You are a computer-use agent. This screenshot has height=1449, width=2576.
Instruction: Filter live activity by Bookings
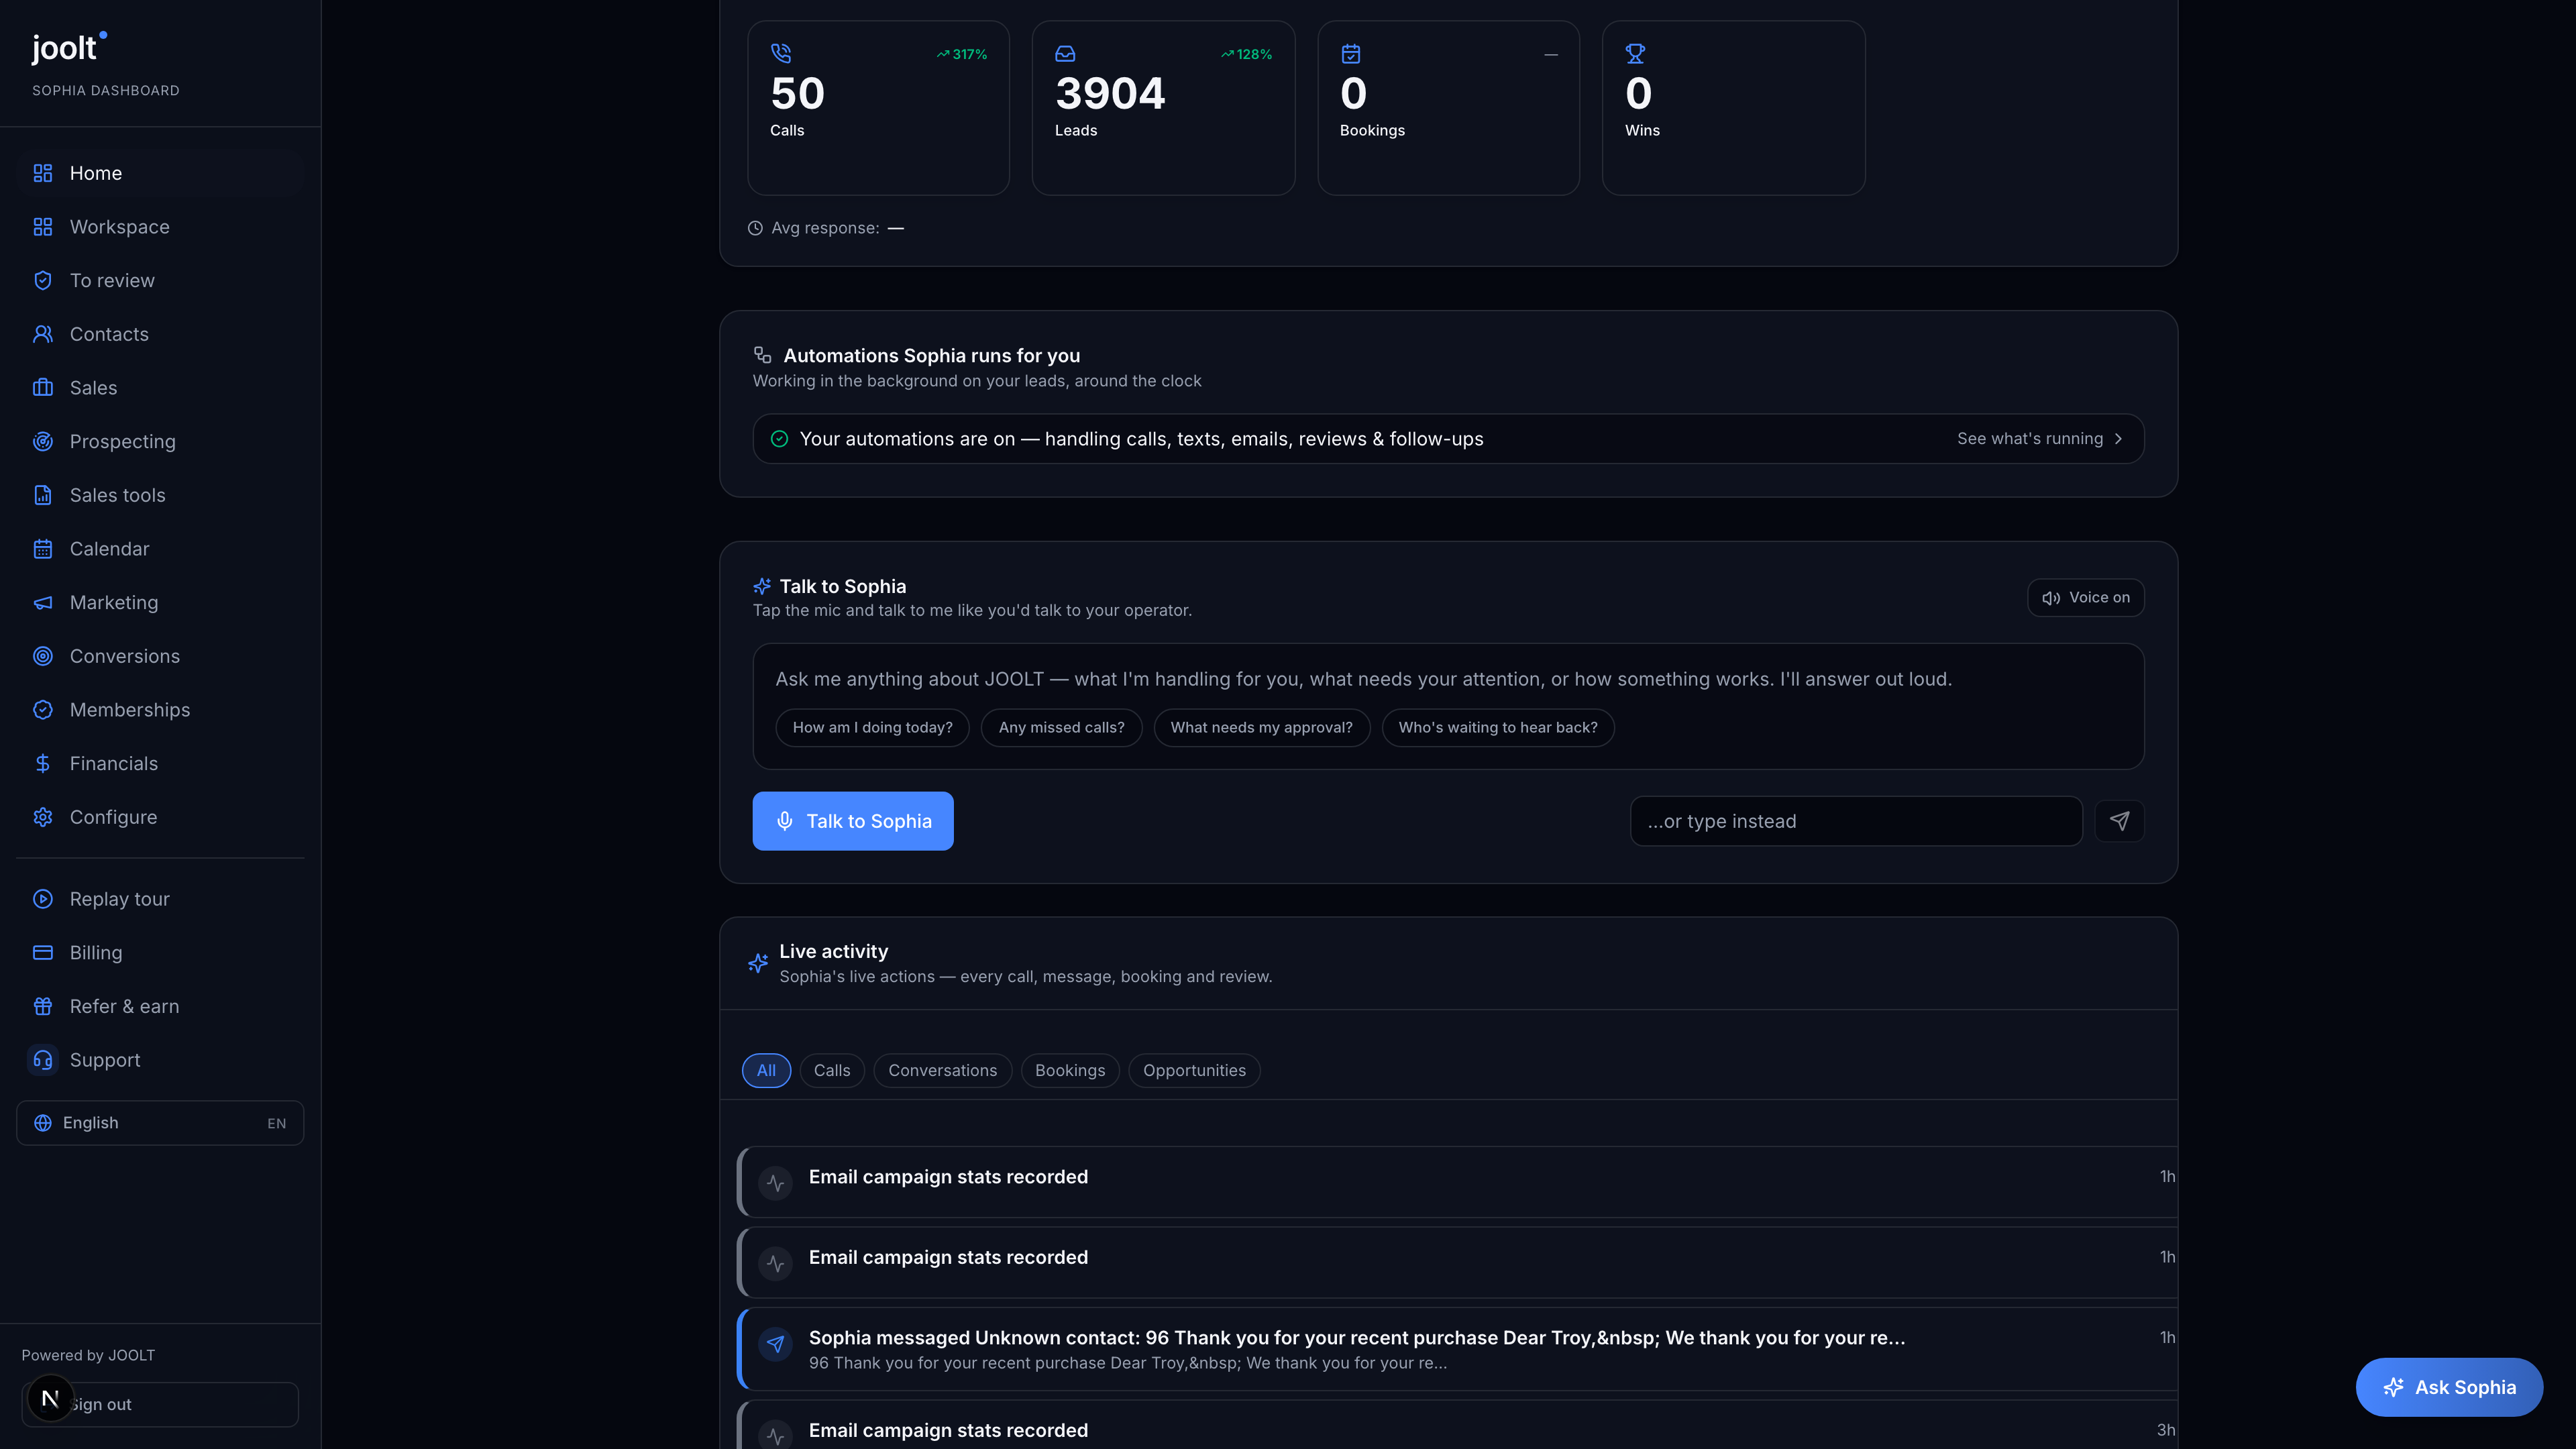tap(1070, 1071)
